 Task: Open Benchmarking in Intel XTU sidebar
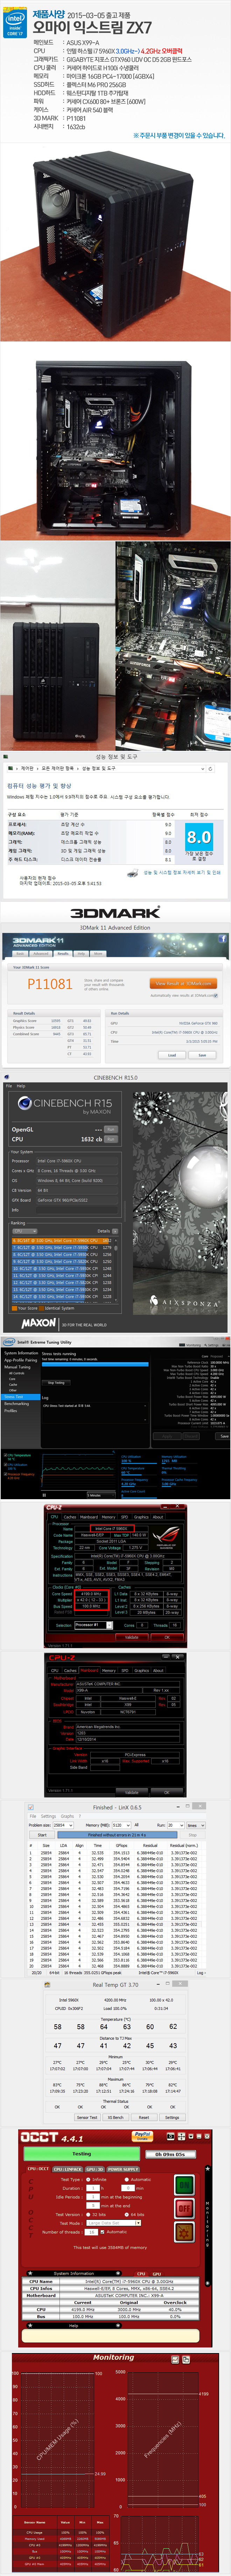[16, 1403]
